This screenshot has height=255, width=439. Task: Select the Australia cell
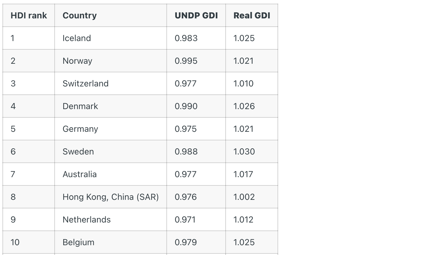[111, 174]
